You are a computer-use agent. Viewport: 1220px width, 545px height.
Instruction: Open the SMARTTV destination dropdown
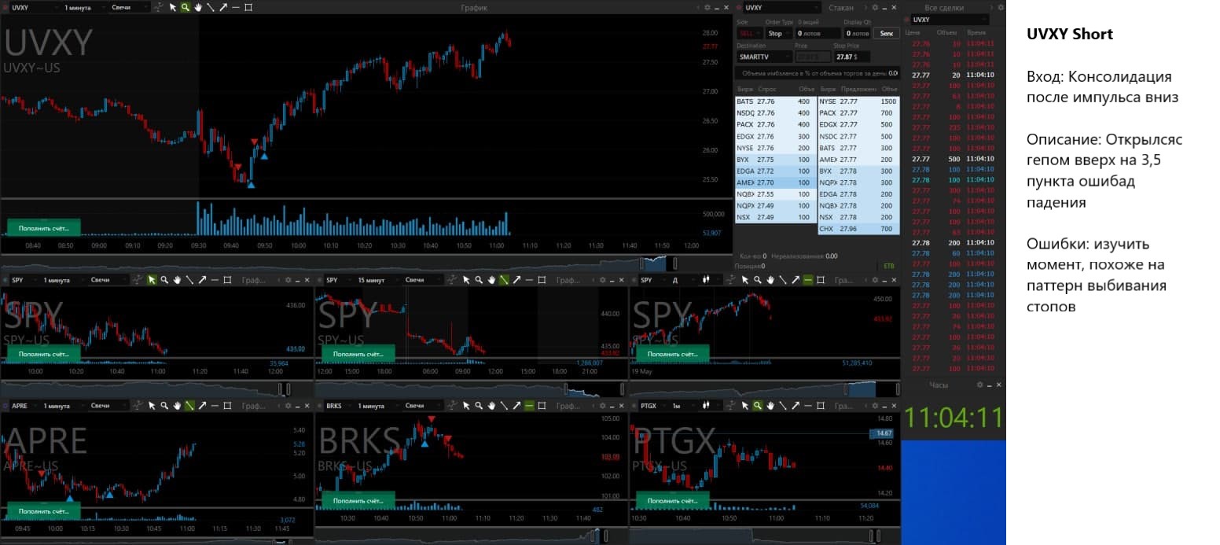click(764, 57)
